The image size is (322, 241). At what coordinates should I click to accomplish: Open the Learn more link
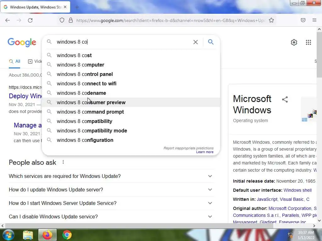[205, 152]
